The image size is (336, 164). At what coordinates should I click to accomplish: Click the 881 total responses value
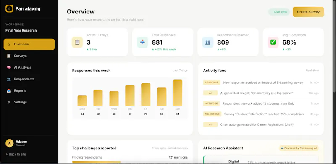[x=157, y=42]
